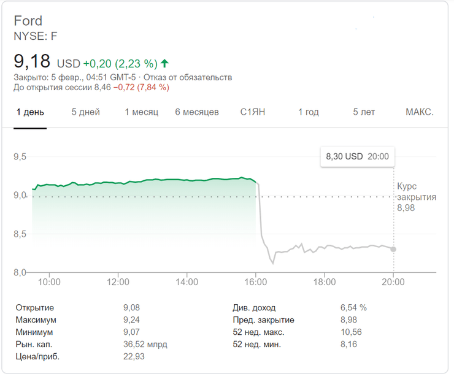454x379 pixels.
Task: Select the "5 лет" time range
Action: click(x=364, y=112)
